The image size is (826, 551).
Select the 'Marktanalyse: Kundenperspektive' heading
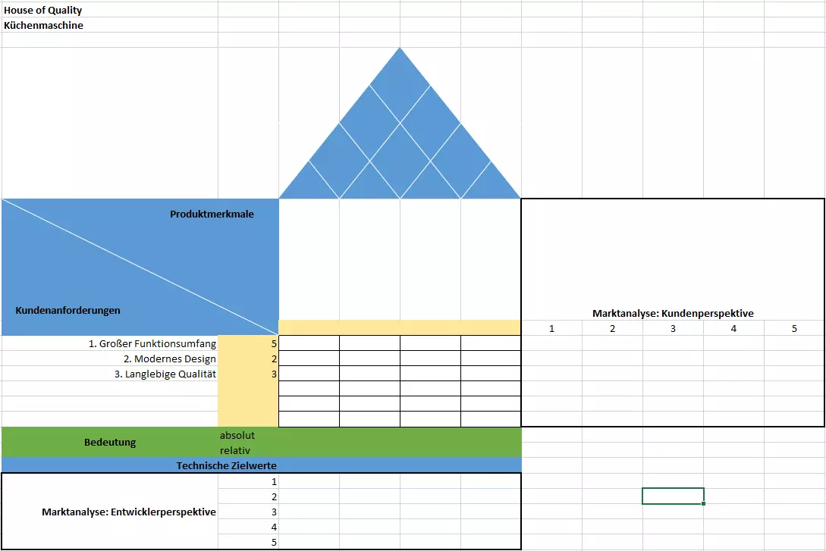click(x=673, y=314)
